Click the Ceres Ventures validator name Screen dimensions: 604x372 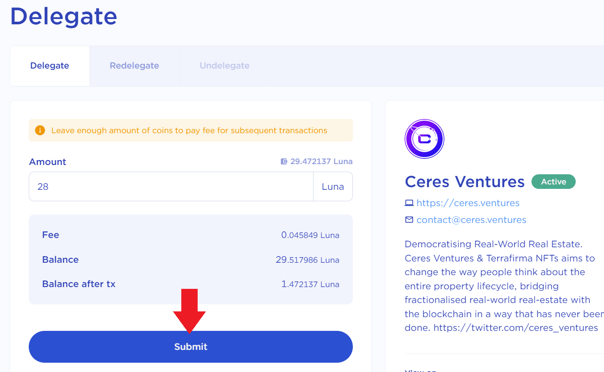[x=464, y=182]
